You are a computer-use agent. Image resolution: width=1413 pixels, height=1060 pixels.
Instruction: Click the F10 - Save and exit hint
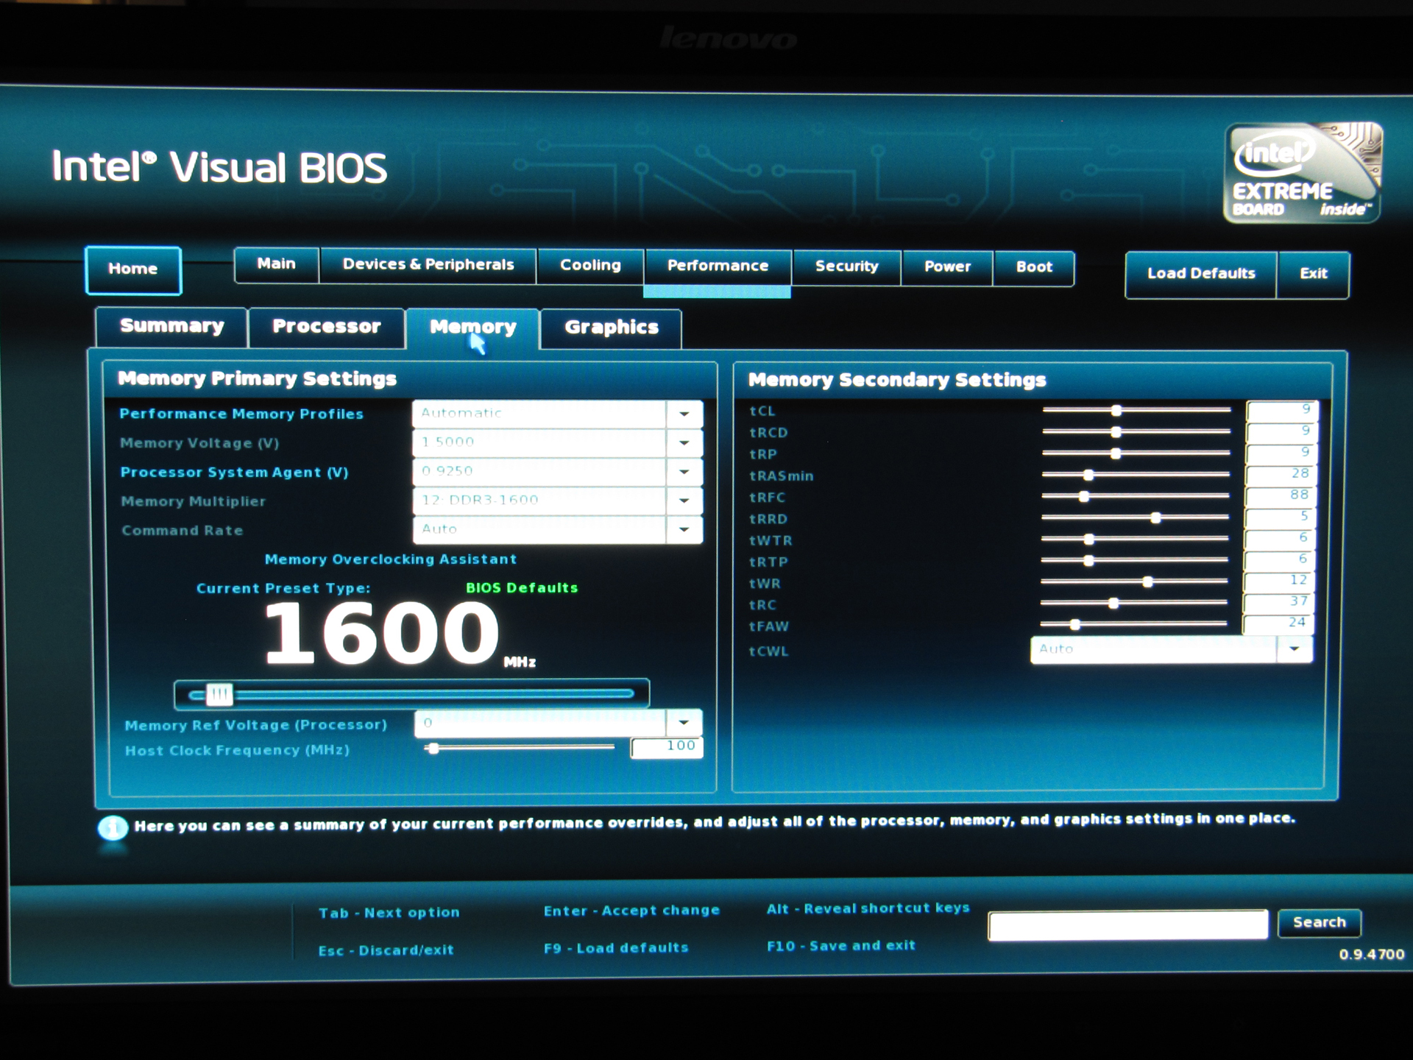pos(841,946)
